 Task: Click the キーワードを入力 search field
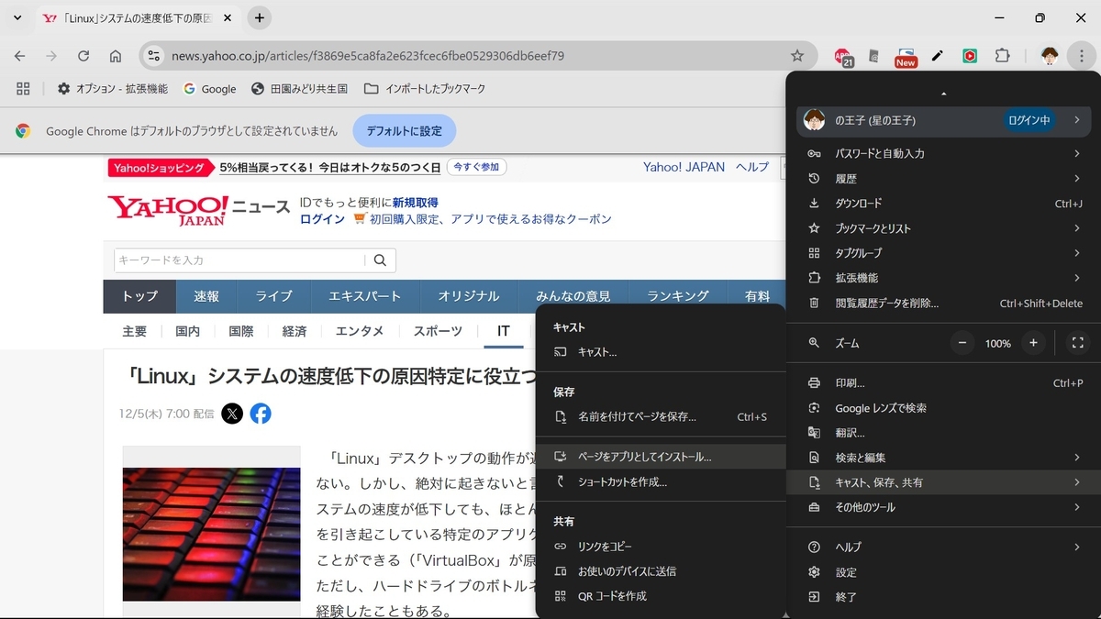[239, 260]
